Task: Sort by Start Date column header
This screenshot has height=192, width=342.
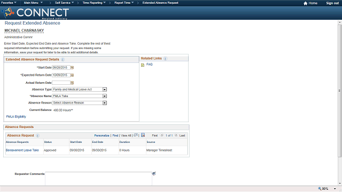Action: click(x=76, y=142)
